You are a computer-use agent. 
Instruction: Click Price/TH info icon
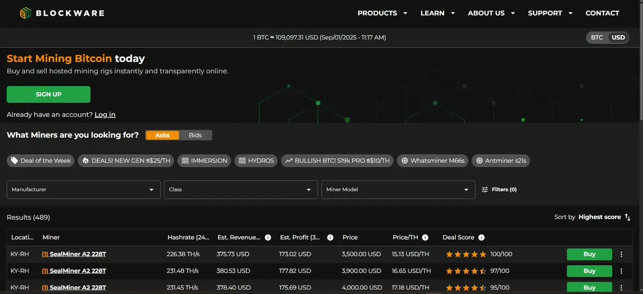425,237
